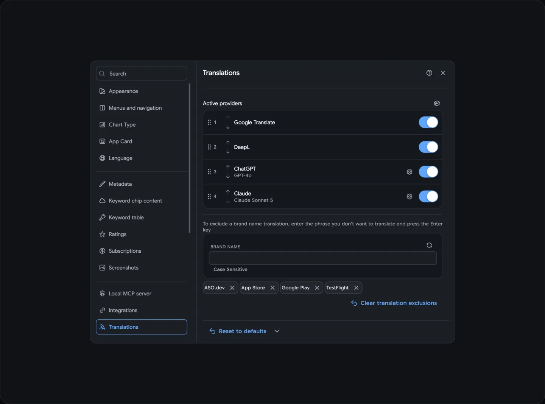Open Screenshots settings
Viewport: 545px width, 404px height.
[x=142, y=268]
